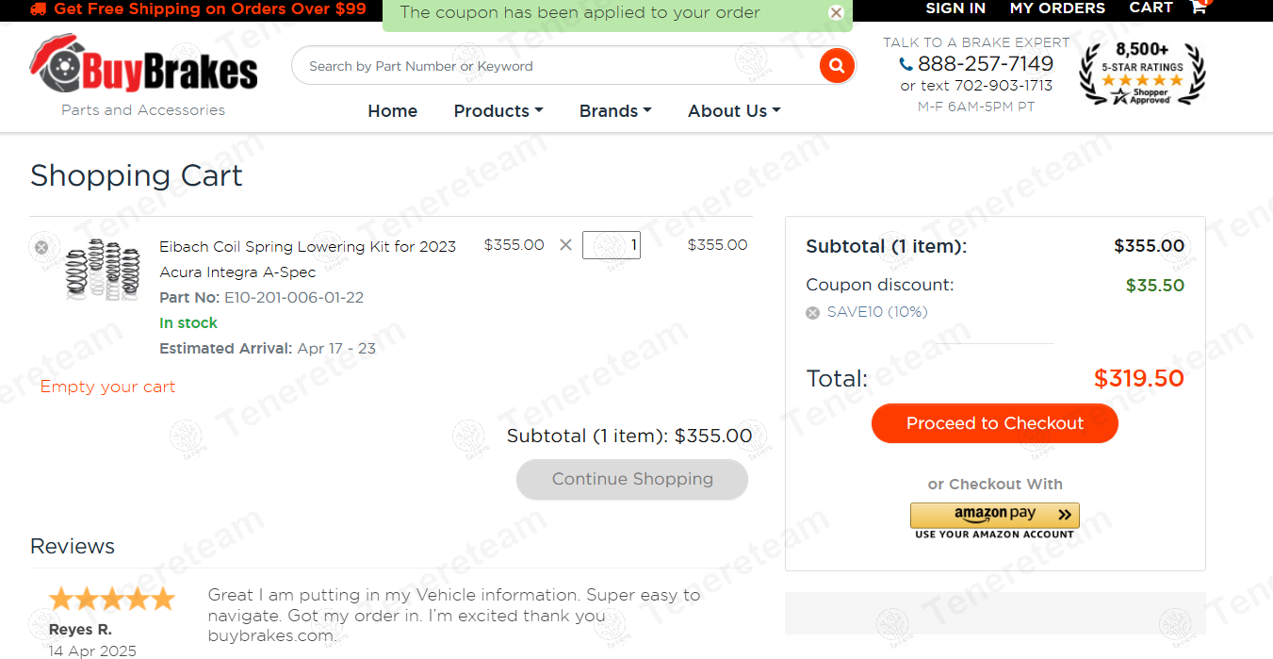Remove the SAVE10 coupon
Image resolution: width=1273 pixels, height=659 pixels.
point(813,313)
